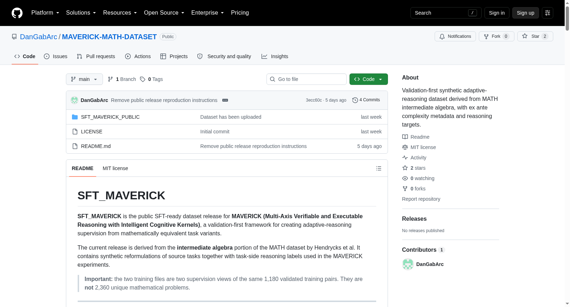Open the LICENSE file
The width and height of the screenshot is (570, 307).
click(x=92, y=132)
